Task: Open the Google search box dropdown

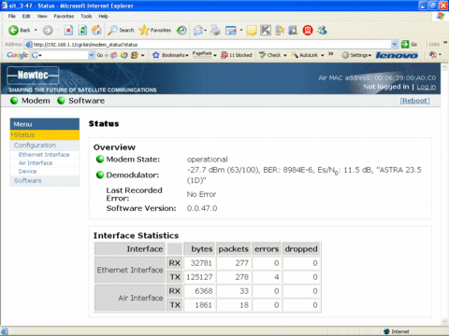Action: coord(92,55)
